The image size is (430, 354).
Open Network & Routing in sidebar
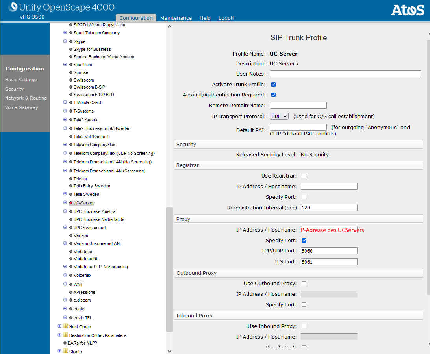(26, 98)
